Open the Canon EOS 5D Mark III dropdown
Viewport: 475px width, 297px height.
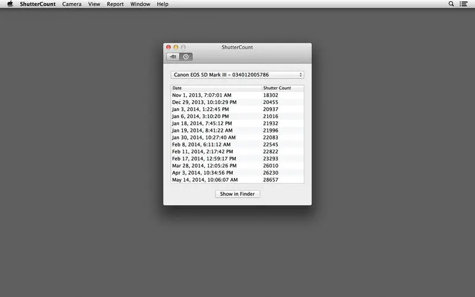(237, 75)
